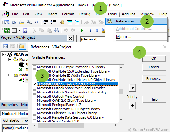Collapse the VBAProject tree node
This screenshot has width=170, height=132.
[x=4, y=54]
